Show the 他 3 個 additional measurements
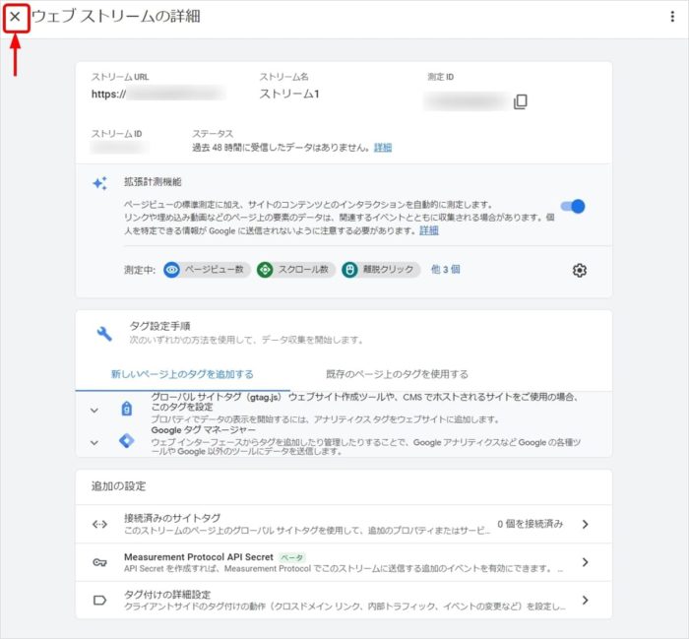Viewport: 689px width, 639px height. (445, 269)
